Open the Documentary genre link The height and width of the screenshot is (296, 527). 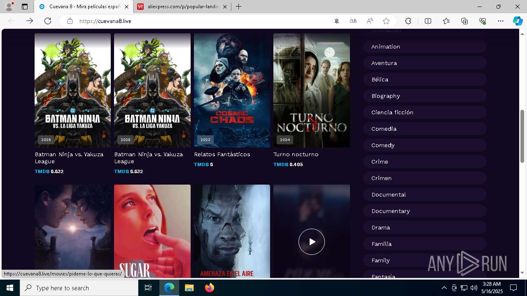tap(425, 211)
